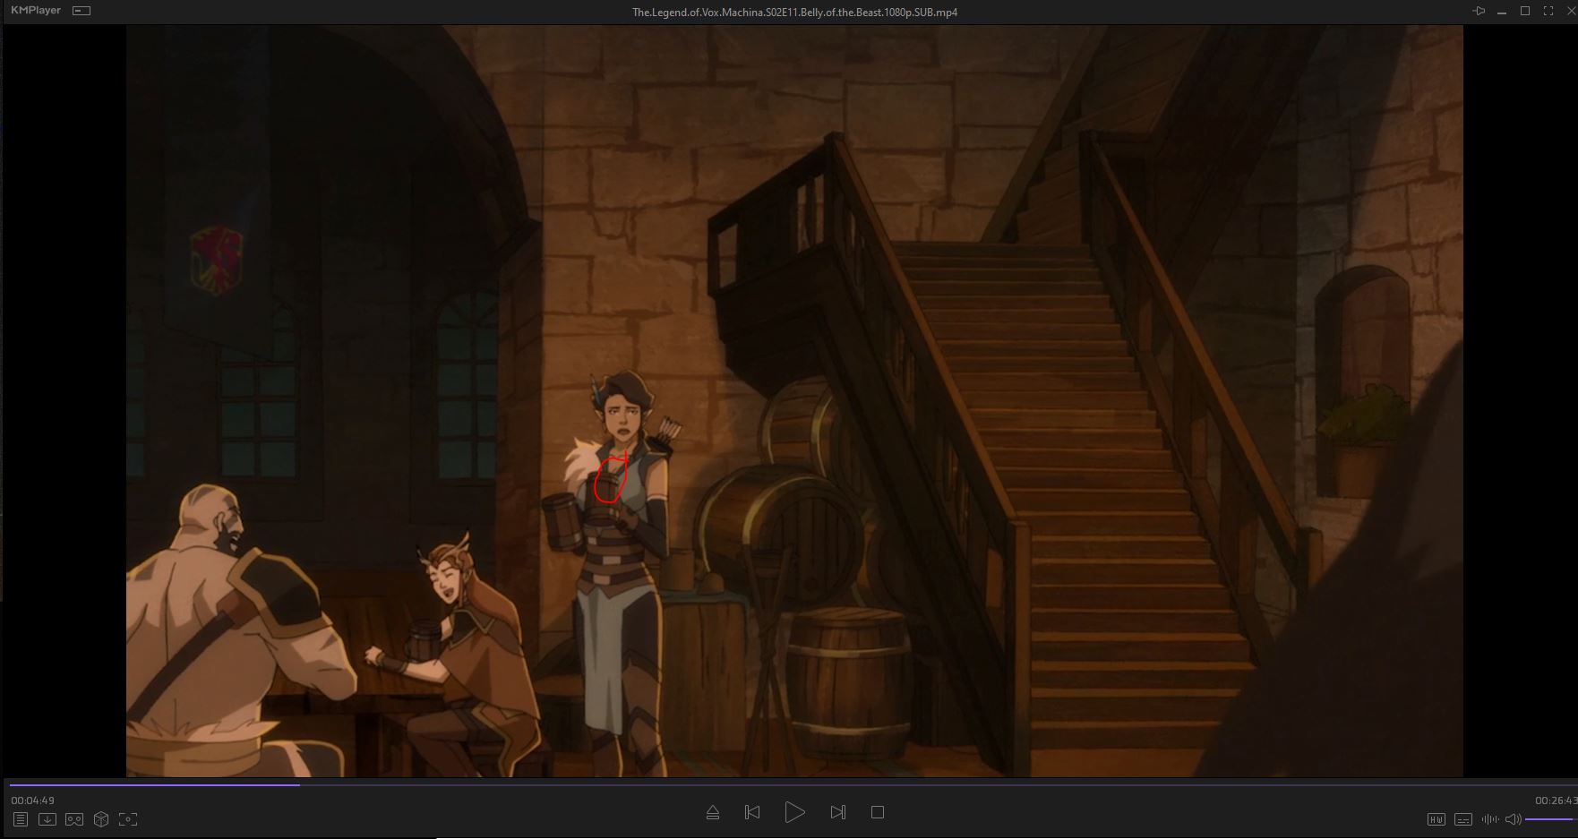Image resolution: width=1578 pixels, height=839 pixels.
Task: Capture the frame with screenshot icon
Action: 128,819
